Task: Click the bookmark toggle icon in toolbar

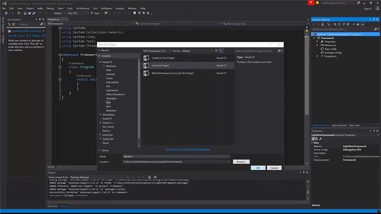Action: (x=135, y=13)
